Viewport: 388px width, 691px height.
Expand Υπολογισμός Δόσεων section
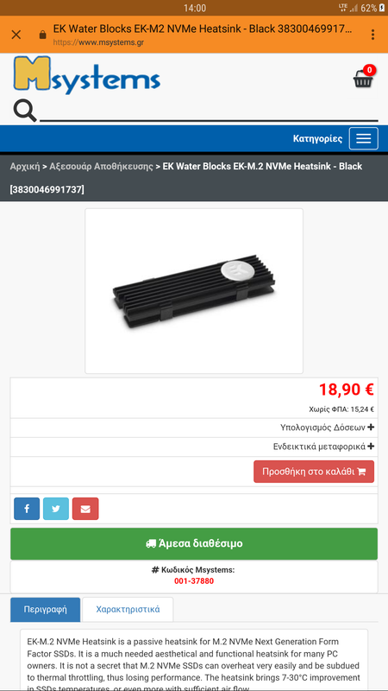point(328,428)
